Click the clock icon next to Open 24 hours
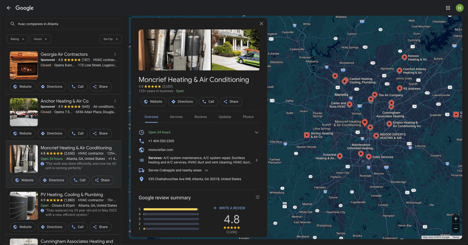Viewport: 468px width, 245px height. (x=142, y=132)
